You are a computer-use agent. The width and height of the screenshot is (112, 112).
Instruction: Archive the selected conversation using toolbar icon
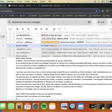pyautogui.click(x=17, y=29)
